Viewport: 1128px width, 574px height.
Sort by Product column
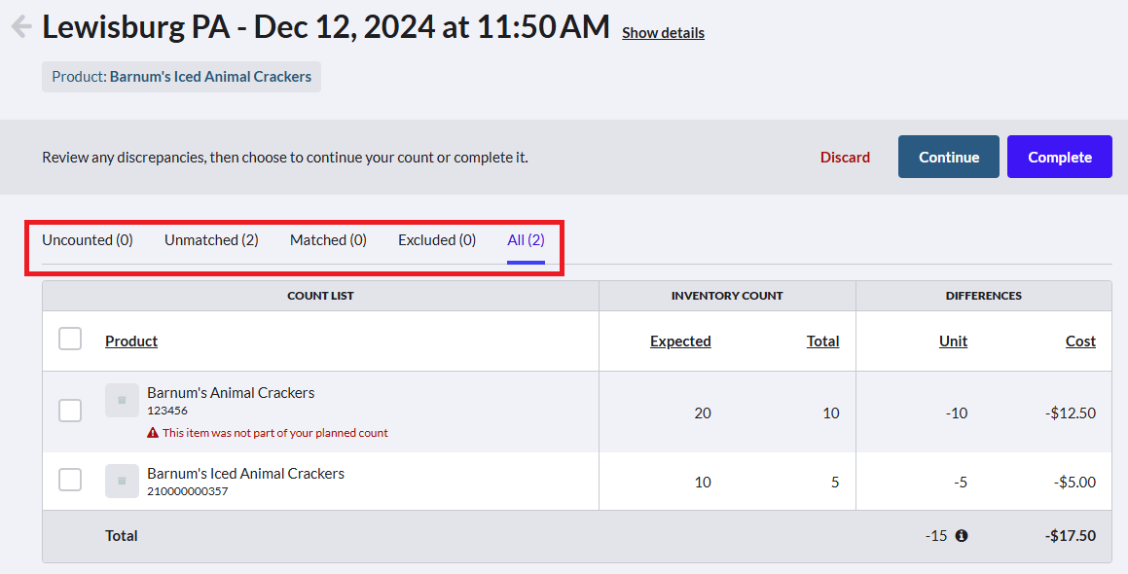coord(131,341)
